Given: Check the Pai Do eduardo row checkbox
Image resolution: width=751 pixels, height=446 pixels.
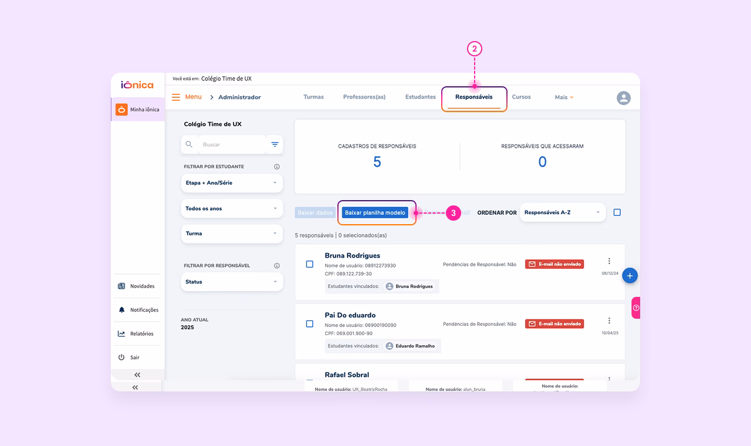Looking at the screenshot, I should (310, 324).
